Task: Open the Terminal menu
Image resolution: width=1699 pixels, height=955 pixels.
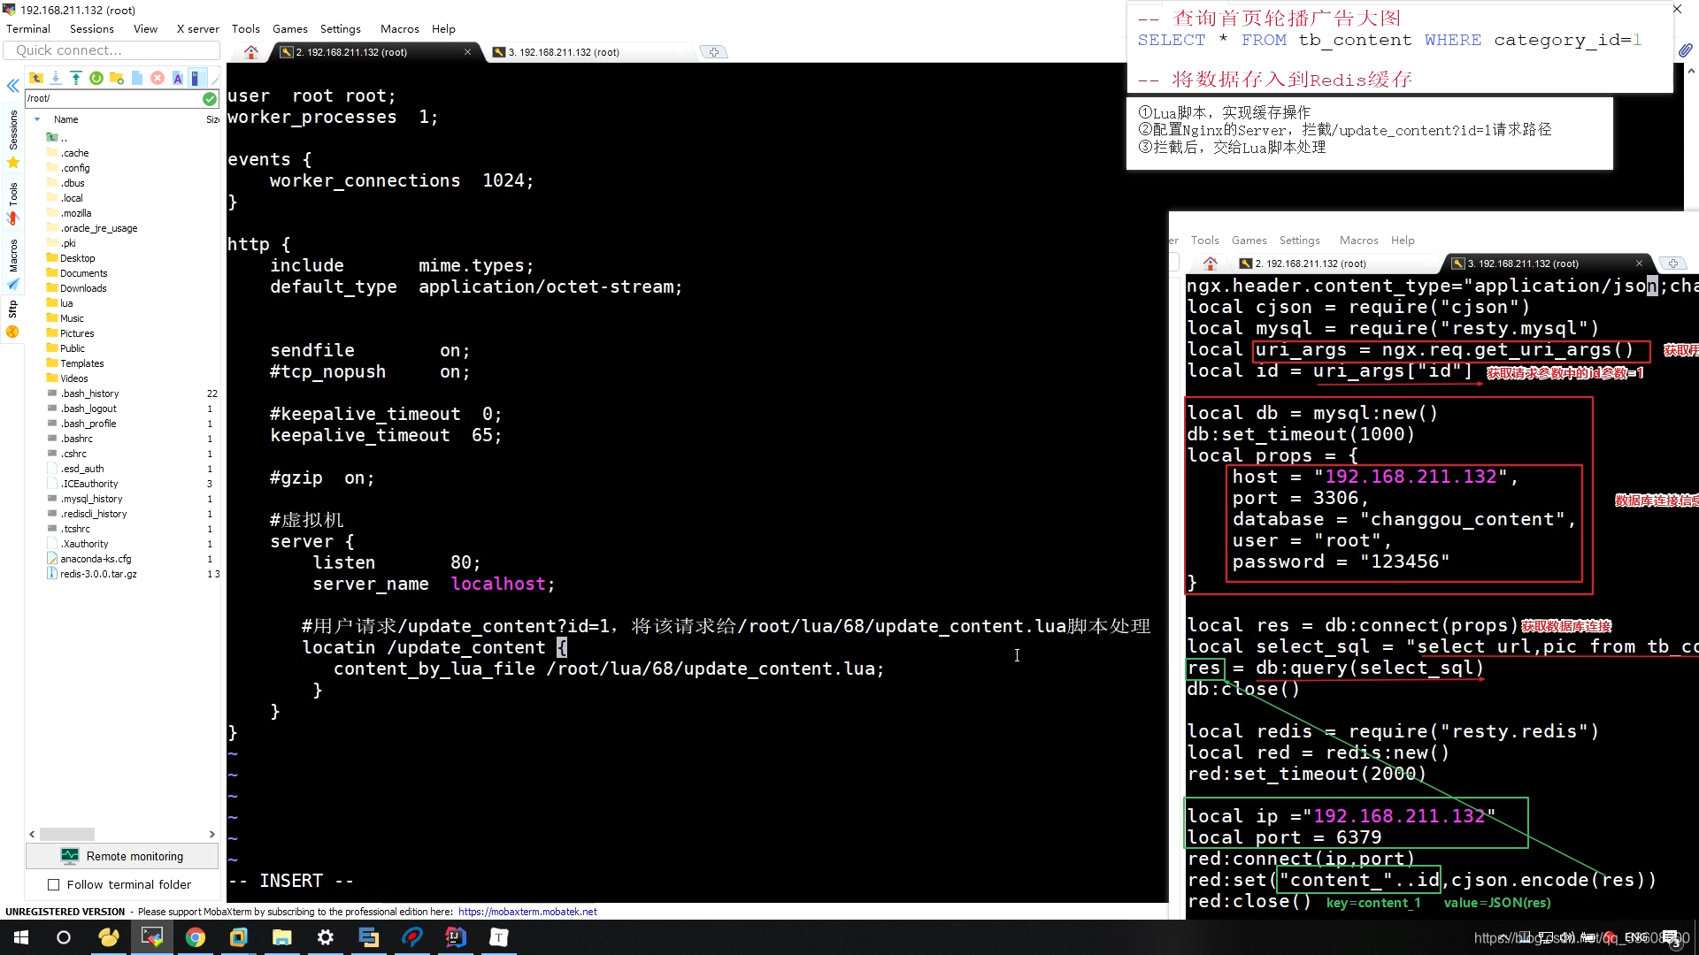Action: click(x=30, y=28)
